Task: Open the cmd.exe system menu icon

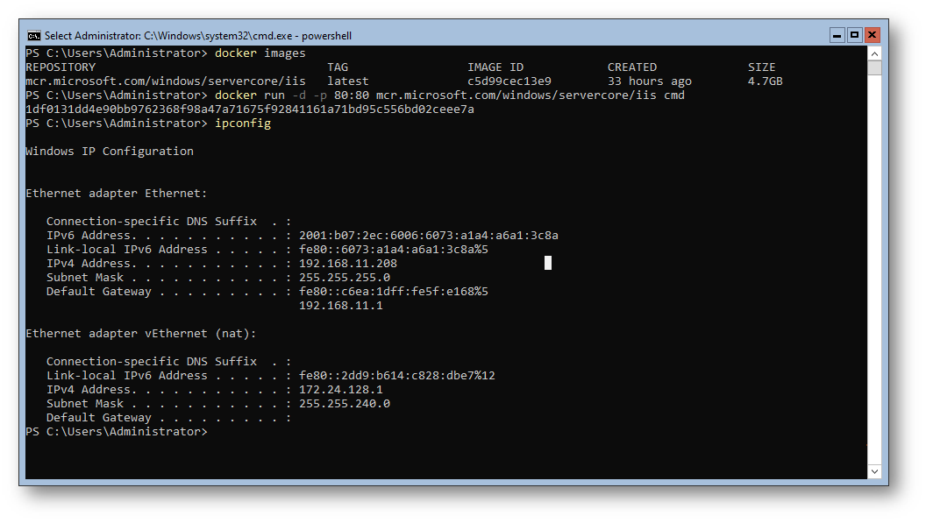Action: click(33, 35)
